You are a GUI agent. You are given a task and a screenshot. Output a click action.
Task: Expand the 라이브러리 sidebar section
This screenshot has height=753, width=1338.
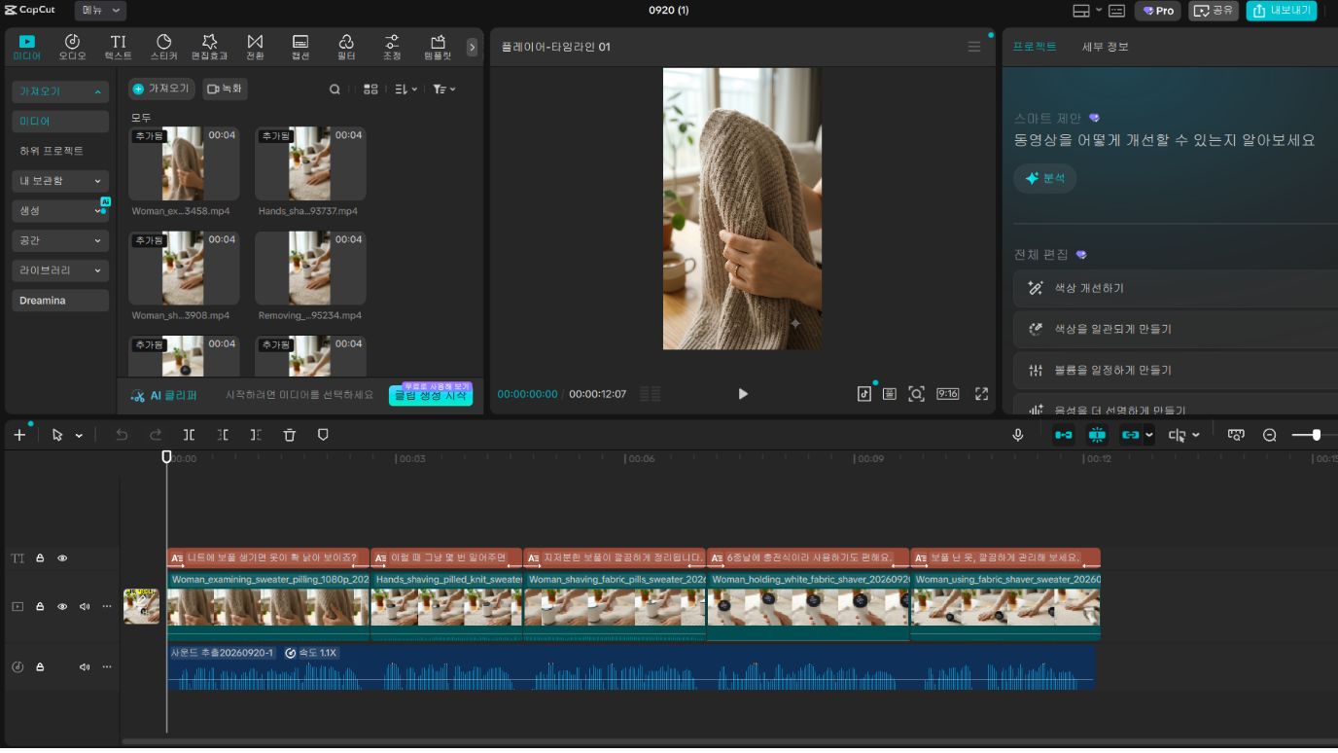point(60,270)
